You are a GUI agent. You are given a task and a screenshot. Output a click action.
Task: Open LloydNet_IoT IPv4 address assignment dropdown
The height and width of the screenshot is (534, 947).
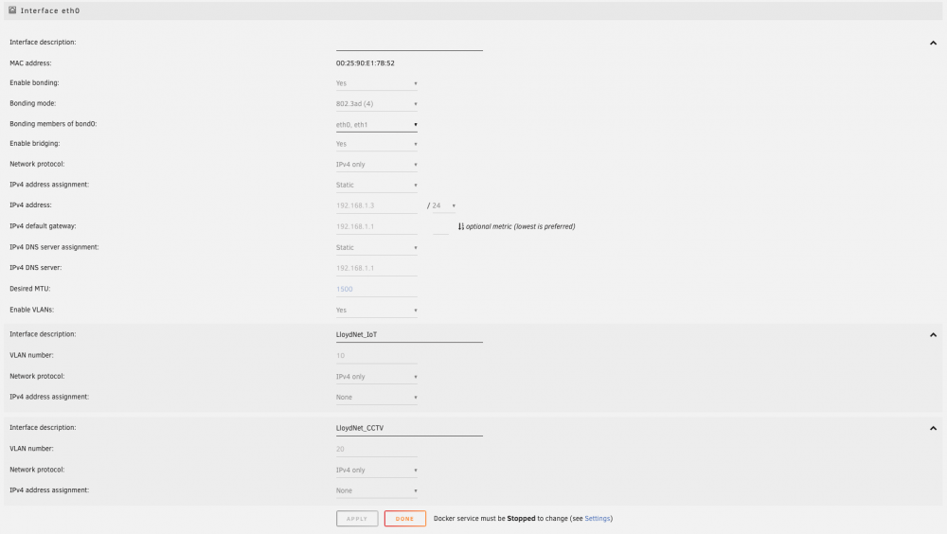[376, 397]
